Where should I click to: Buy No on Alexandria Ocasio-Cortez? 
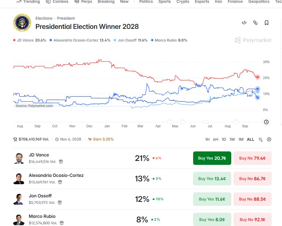click(253, 179)
